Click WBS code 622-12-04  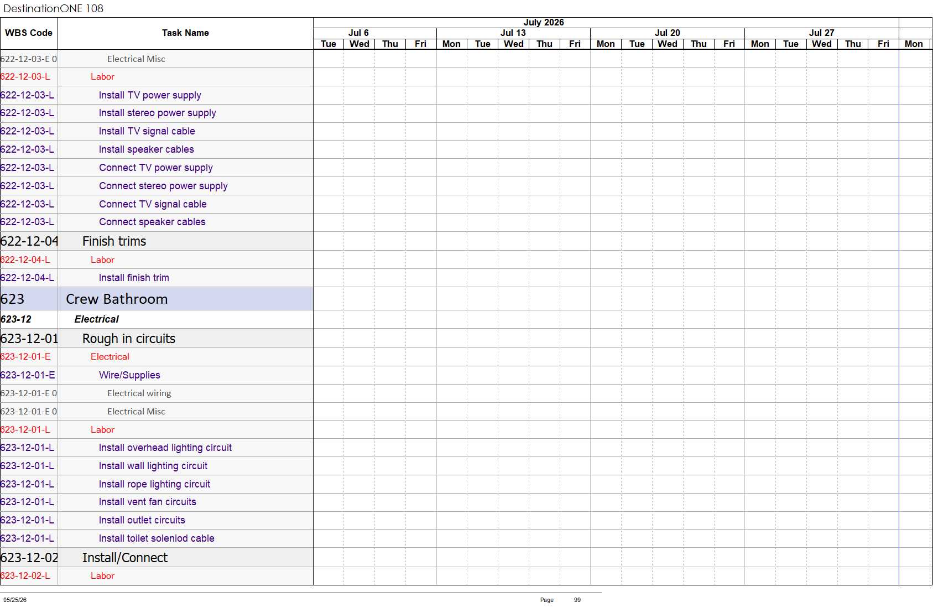(29, 241)
